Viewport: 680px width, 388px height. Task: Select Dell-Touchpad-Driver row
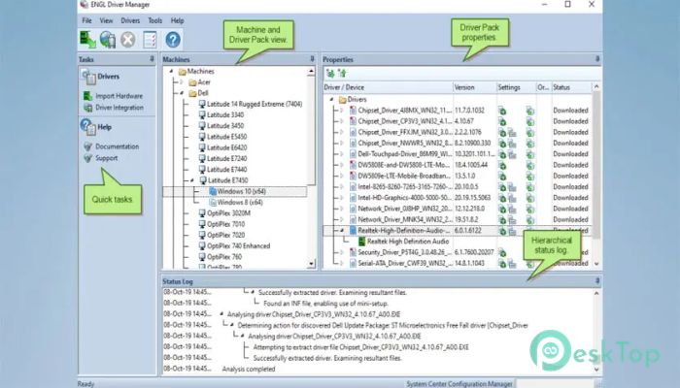click(x=404, y=153)
